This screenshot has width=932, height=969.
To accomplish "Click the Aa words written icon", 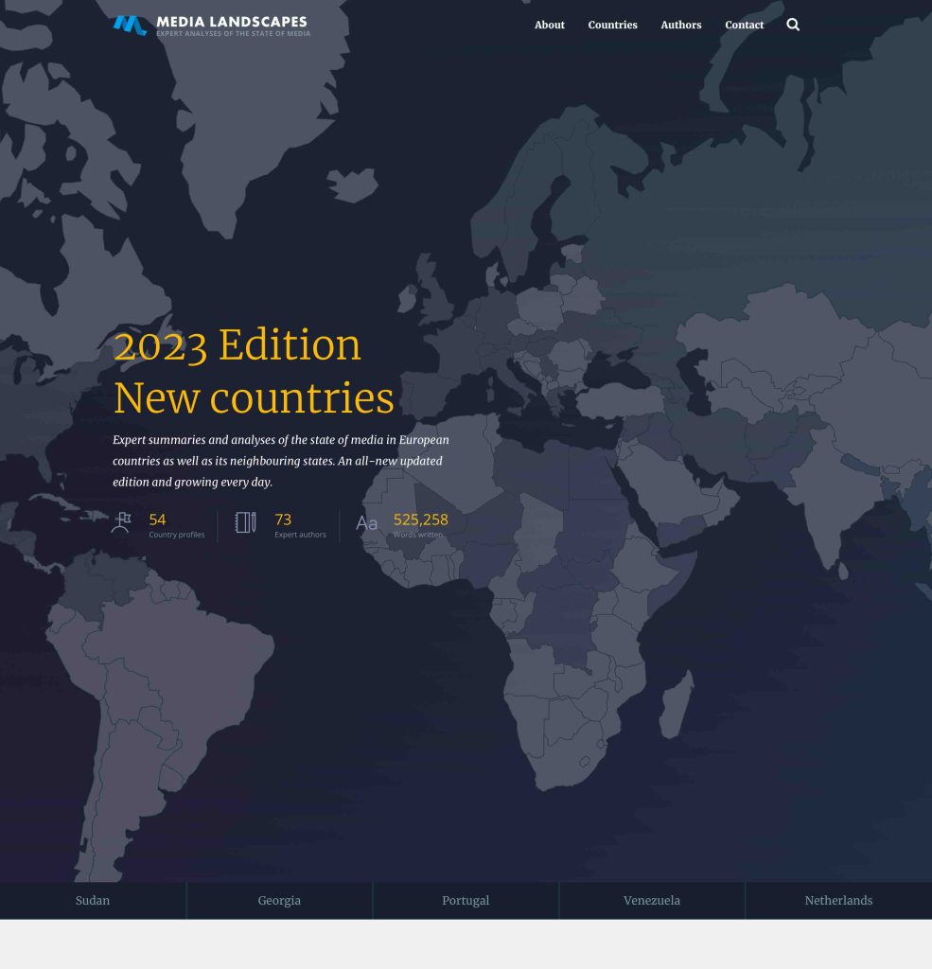I will click(366, 523).
